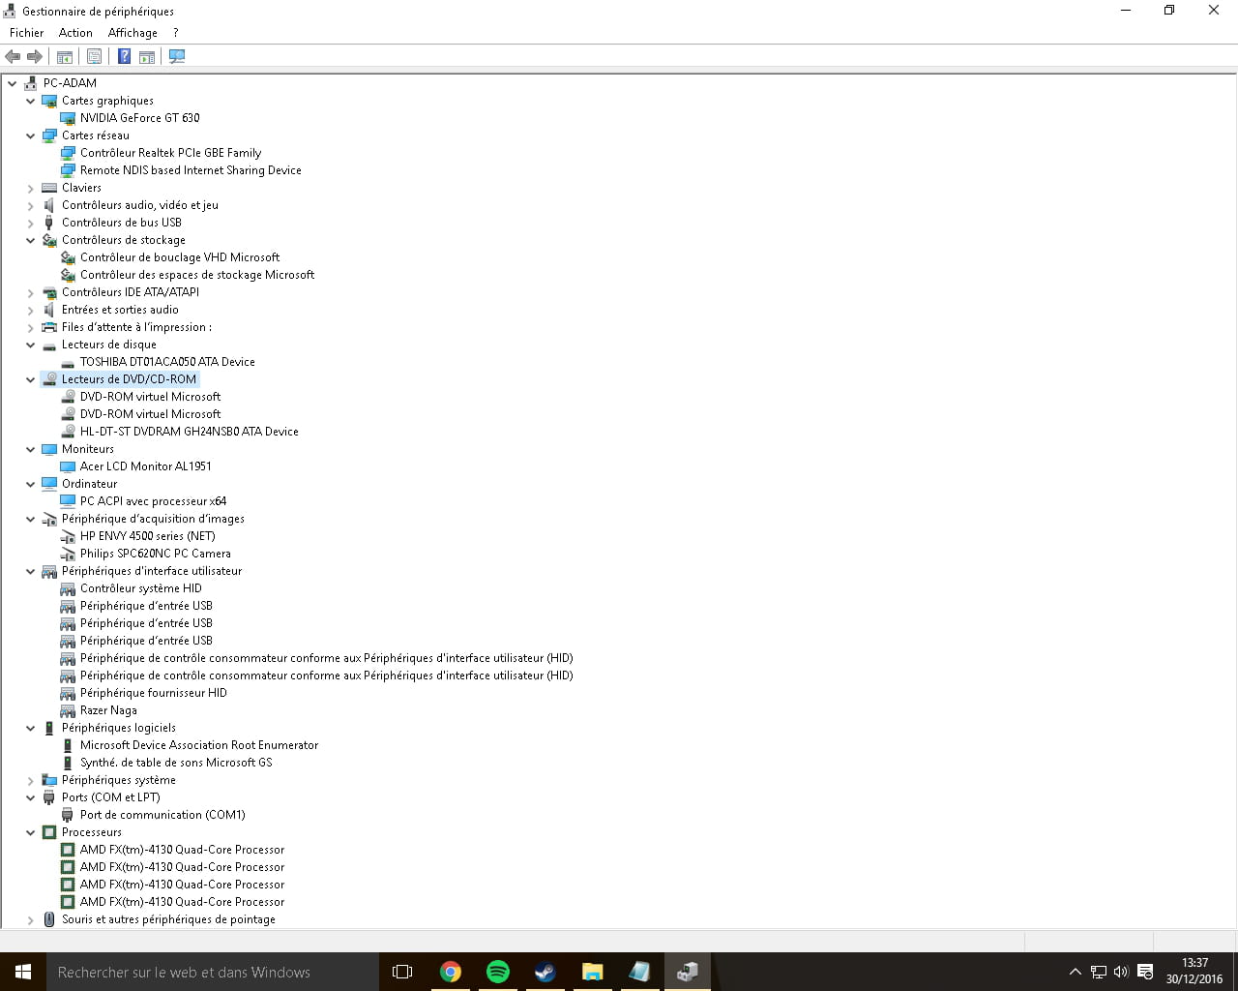
Task: Open the Affichage menu
Action: (133, 33)
